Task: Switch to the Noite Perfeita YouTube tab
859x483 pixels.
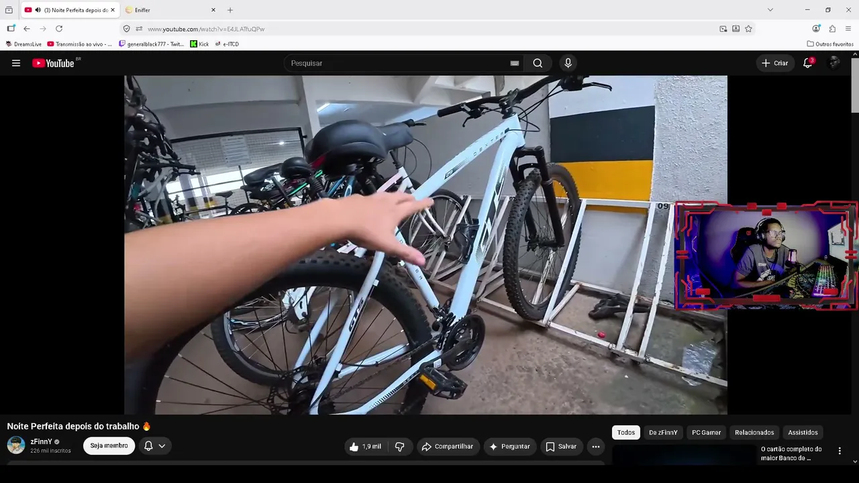Action: coord(70,10)
